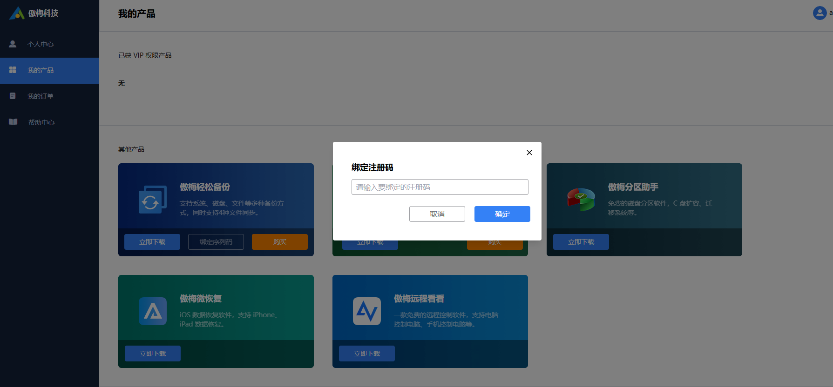The image size is (833, 387).
Task: Click the 傲梅科技 logo icon
Action: click(x=17, y=13)
